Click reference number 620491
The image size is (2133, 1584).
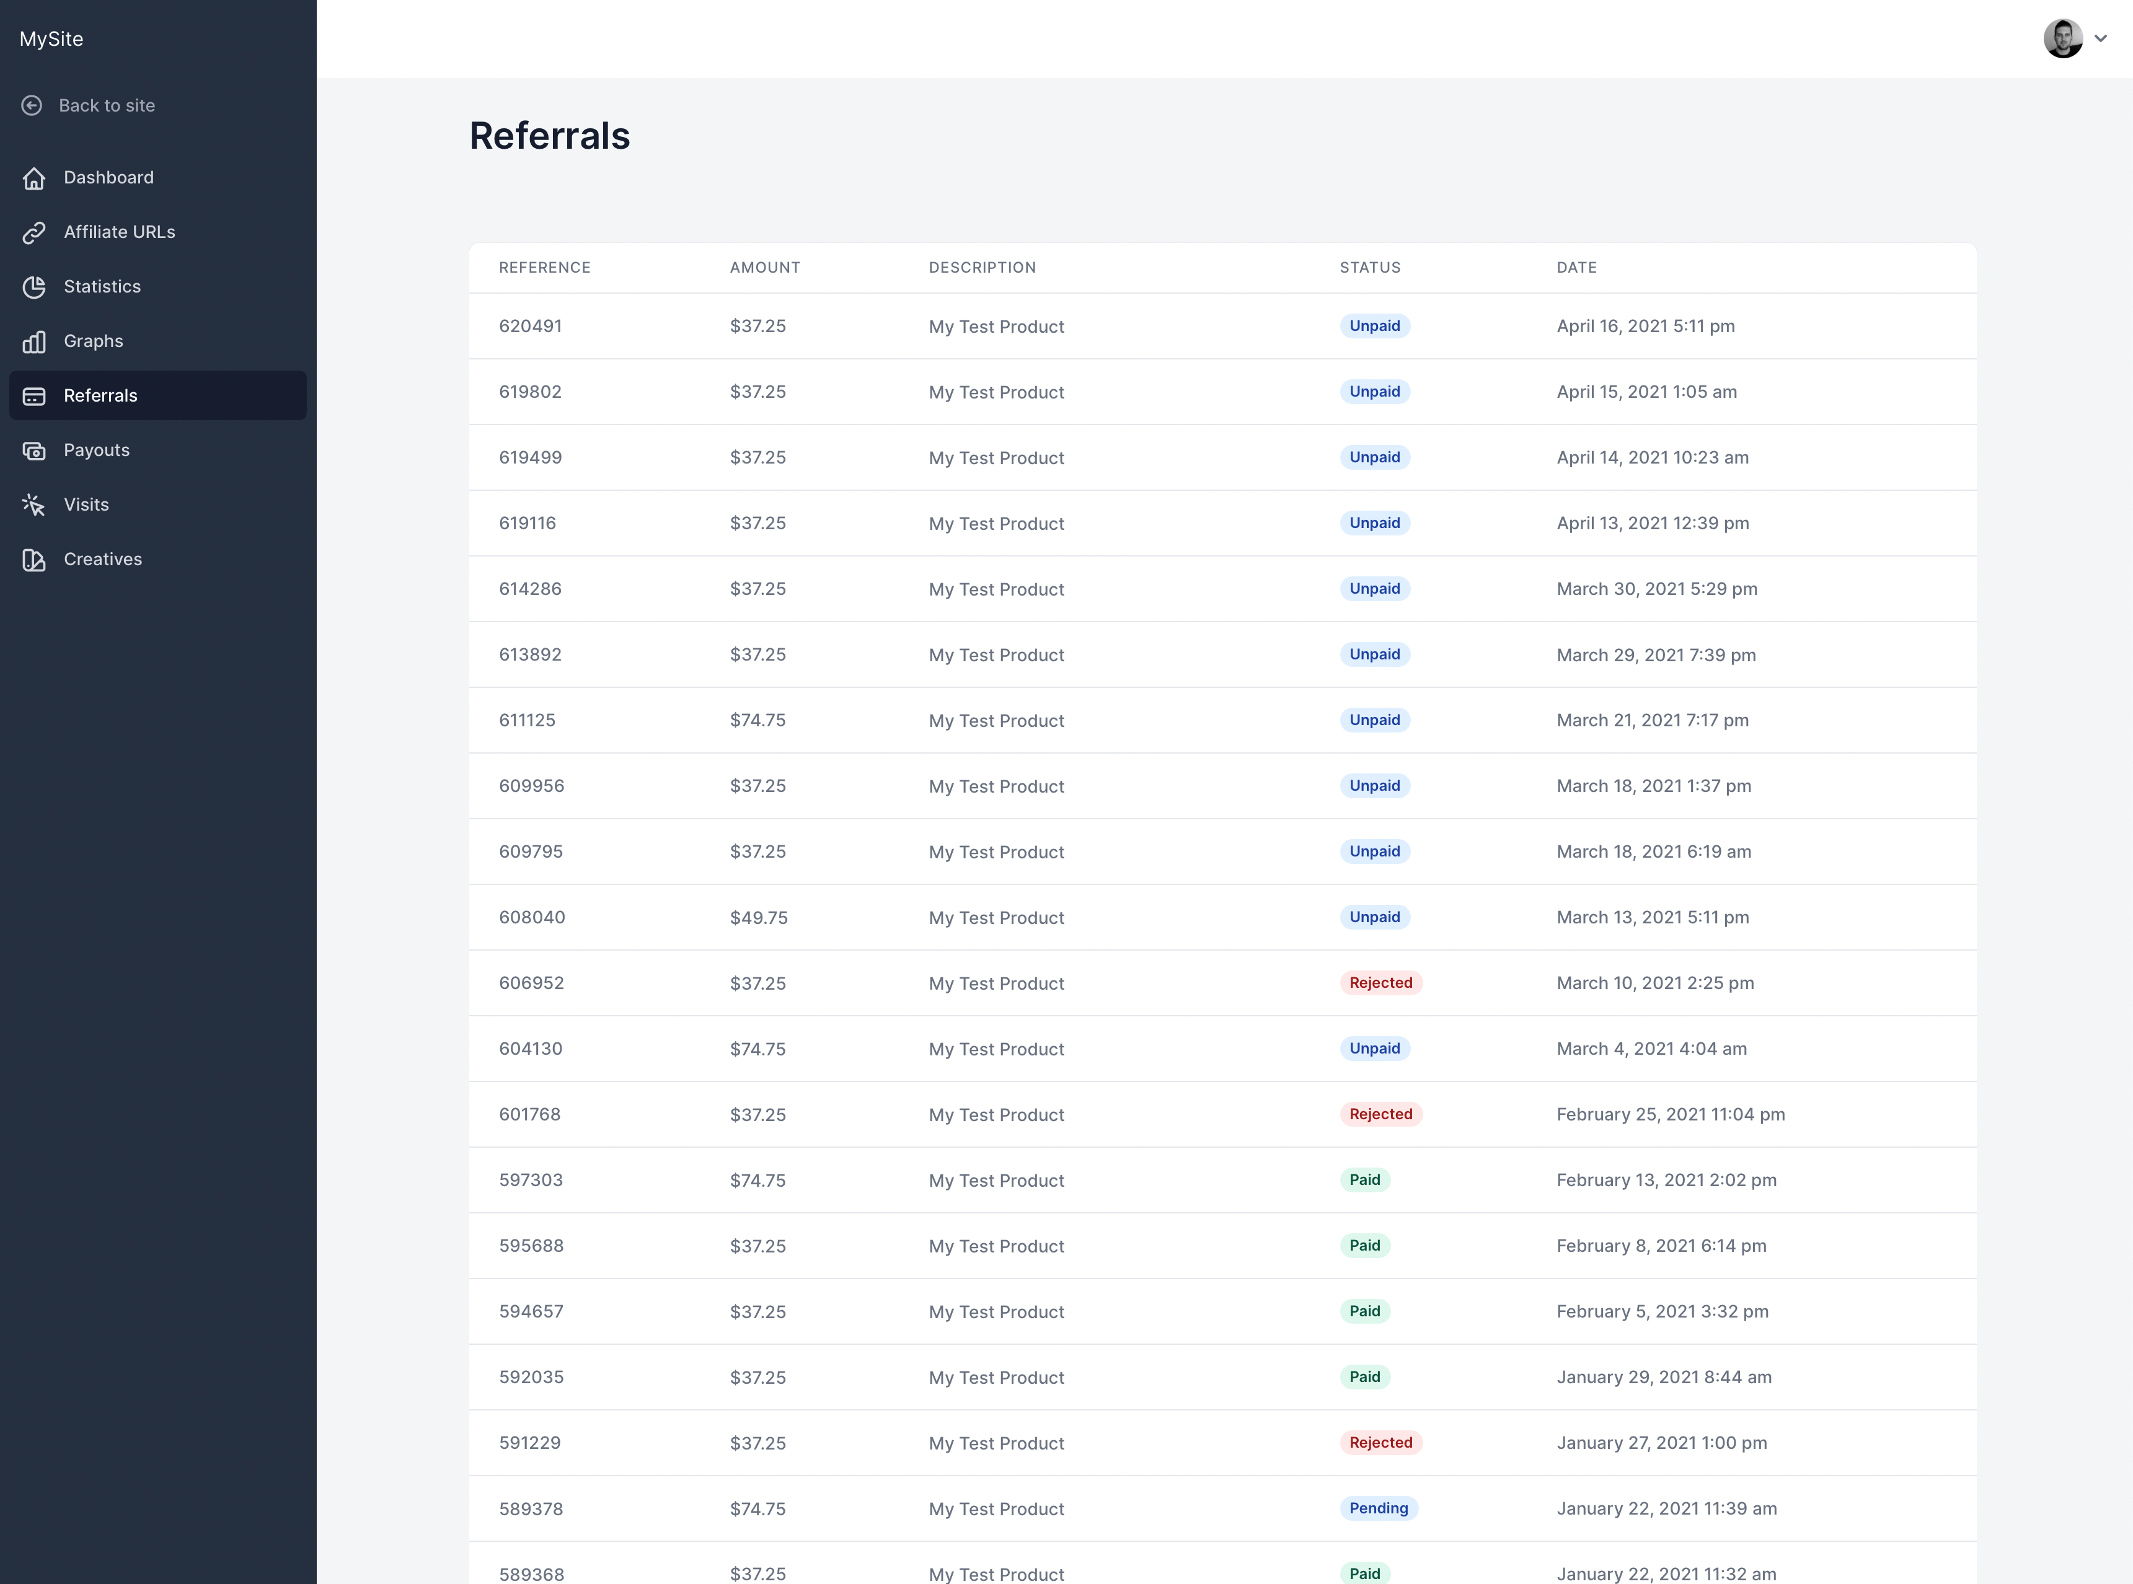(x=531, y=326)
